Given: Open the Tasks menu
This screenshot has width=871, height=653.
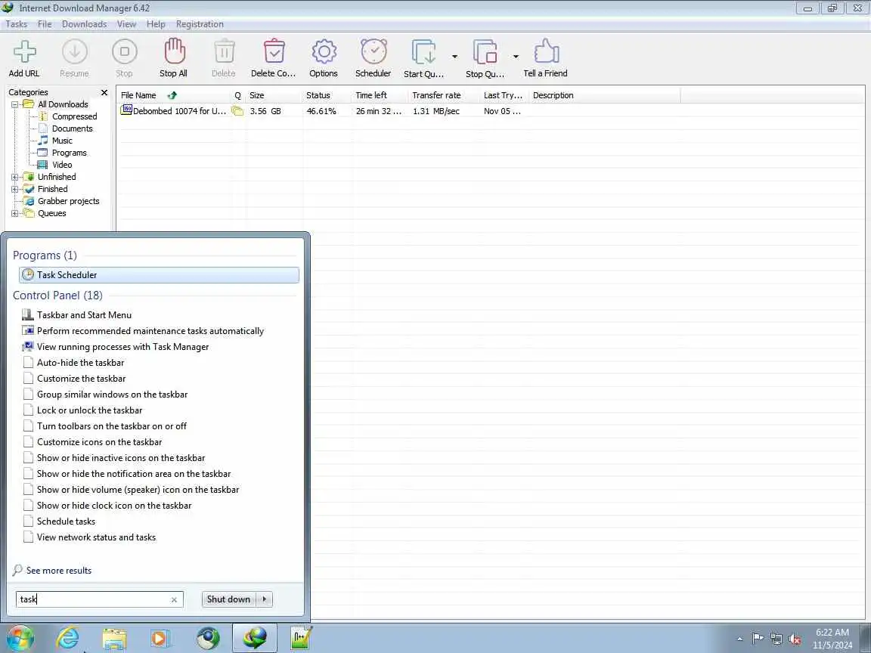Looking at the screenshot, I should click(x=16, y=24).
